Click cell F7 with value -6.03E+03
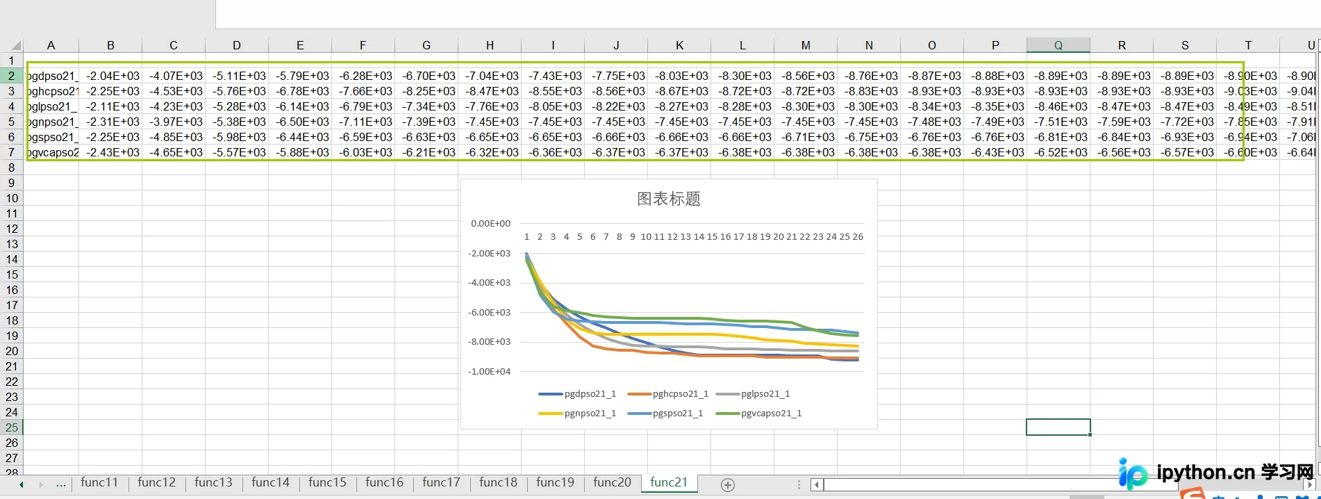This screenshot has width=1321, height=499. click(x=363, y=152)
